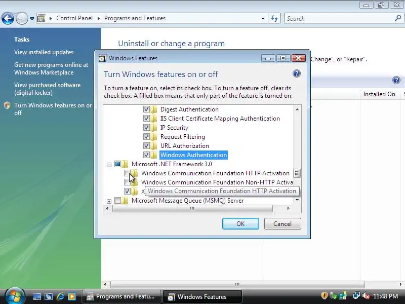Click Switch between windows quick launch icon
This screenshot has height=304, width=405.
point(48,296)
